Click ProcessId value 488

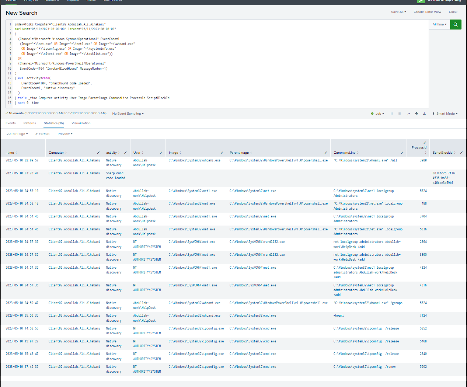point(424,203)
